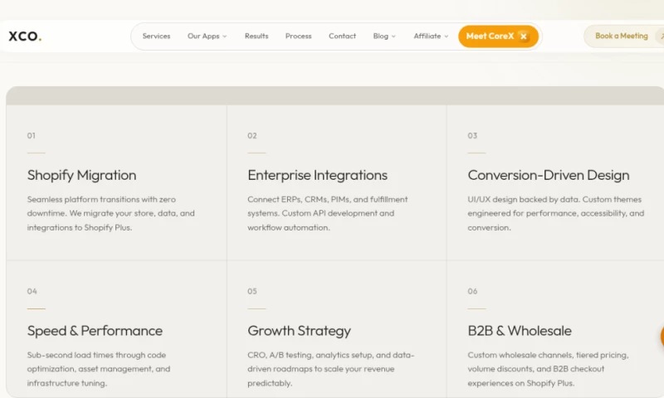This screenshot has height=398, width=664.
Task: Open the Process nav link
Action: pyautogui.click(x=299, y=36)
